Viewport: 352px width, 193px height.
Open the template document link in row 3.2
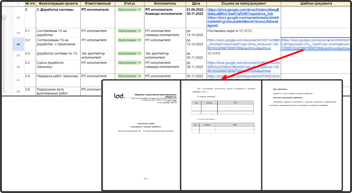tap(316, 44)
